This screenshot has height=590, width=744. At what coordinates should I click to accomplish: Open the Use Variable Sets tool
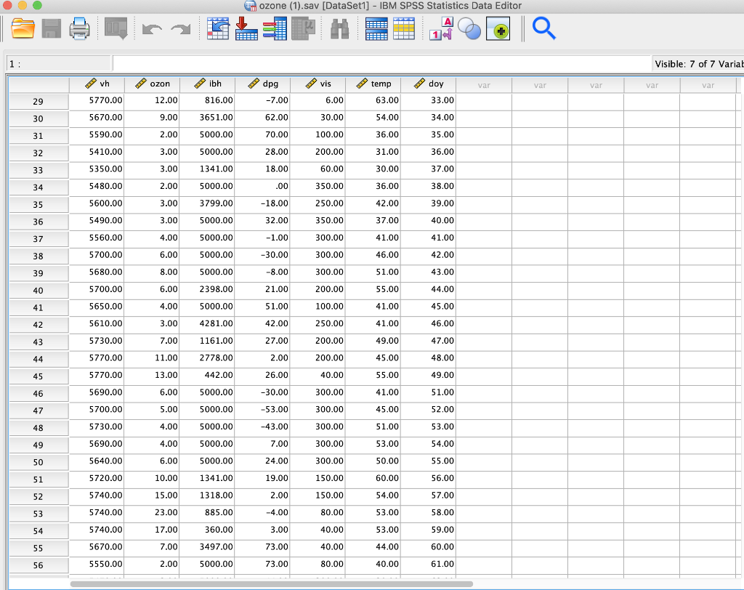click(469, 29)
